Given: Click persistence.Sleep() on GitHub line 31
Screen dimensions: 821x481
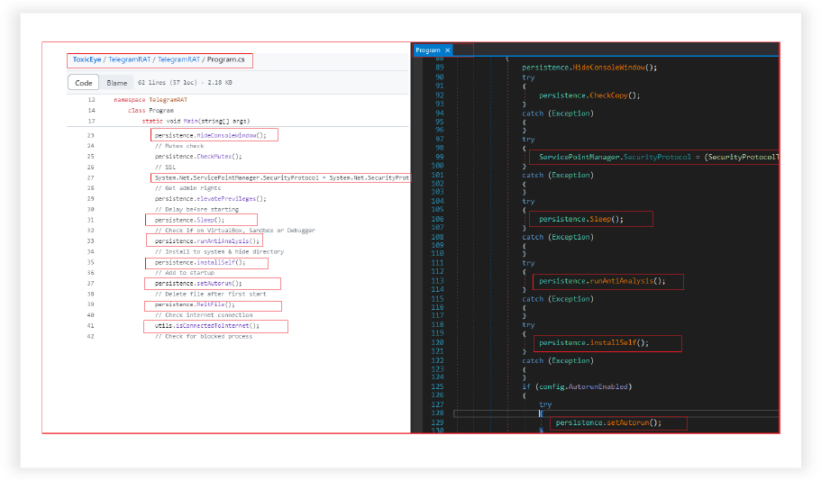Looking at the screenshot, I should point(189,221).
